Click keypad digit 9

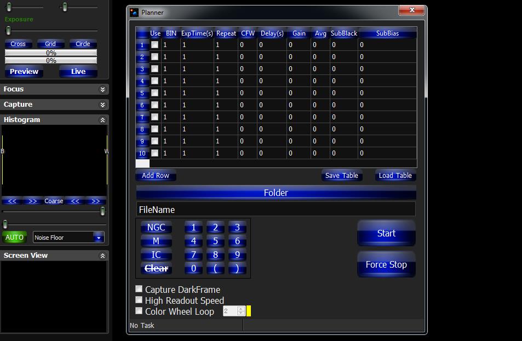237,255
